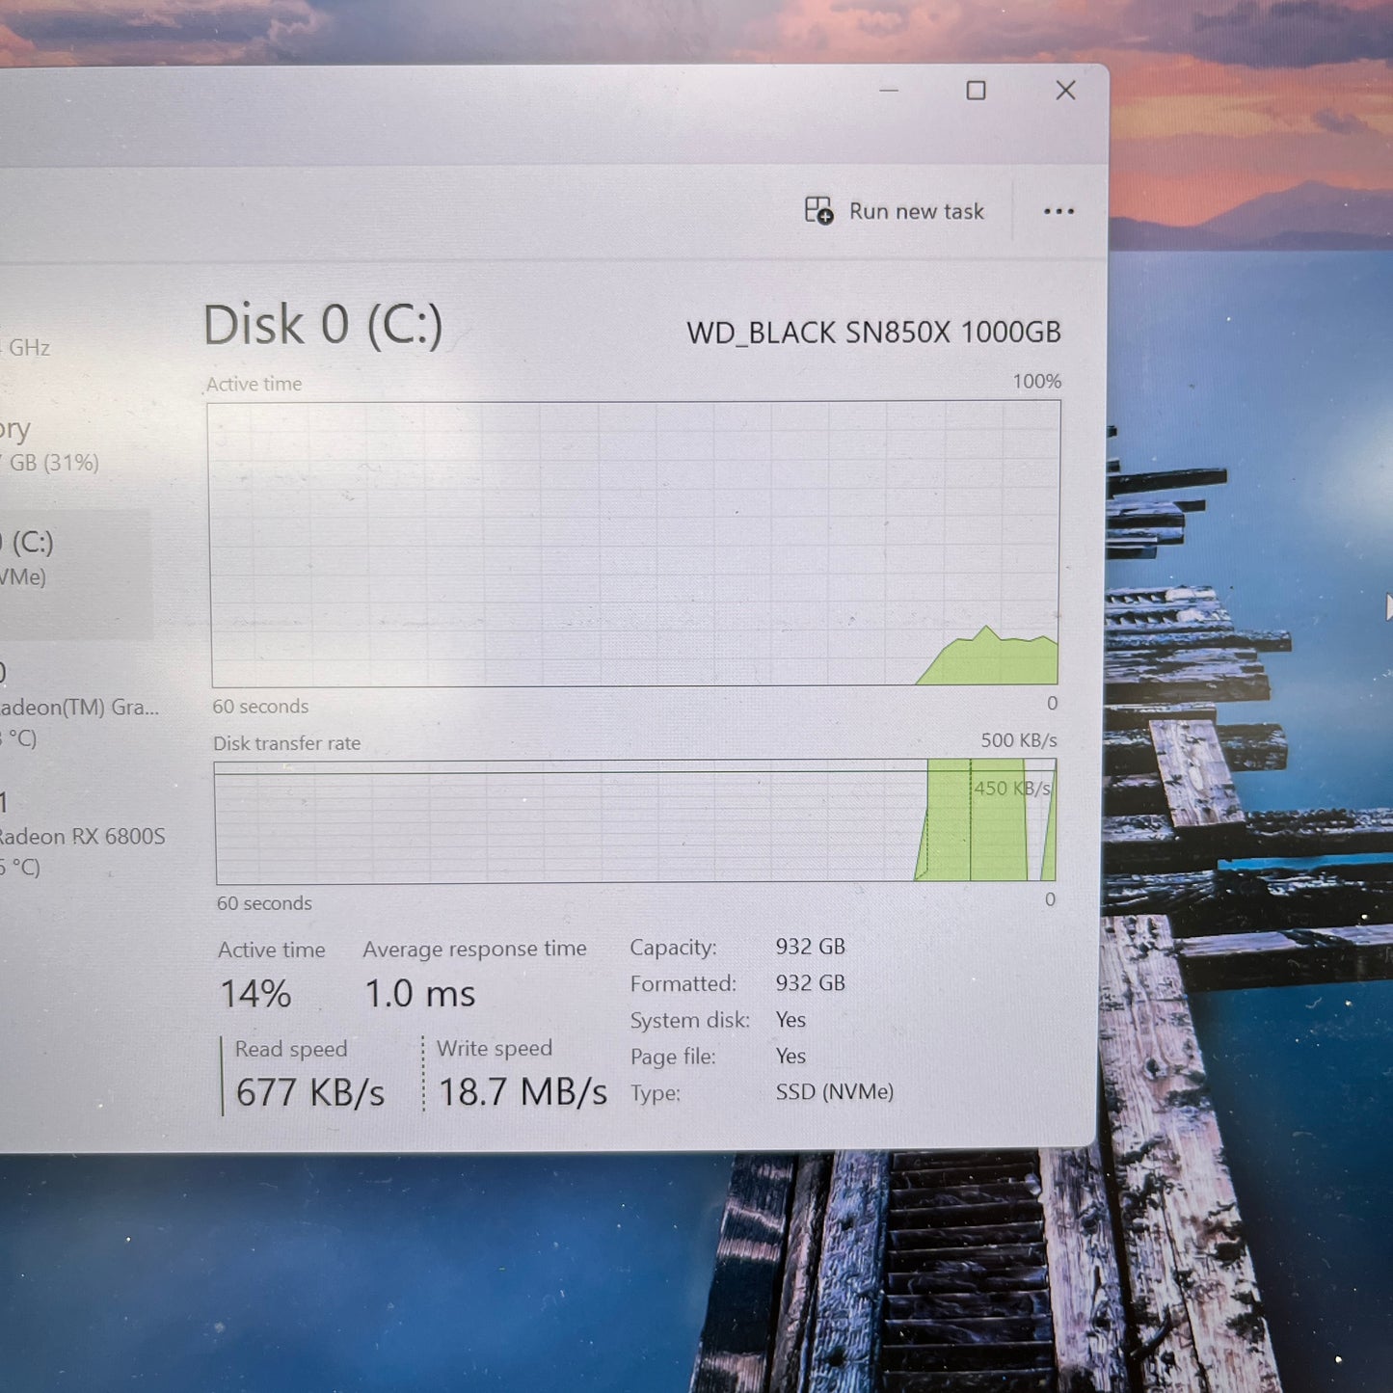Viewport: 1393px width, 1393px height.
Task: Click the 450 KB/s graph label
Action: tap(1011, 789)
